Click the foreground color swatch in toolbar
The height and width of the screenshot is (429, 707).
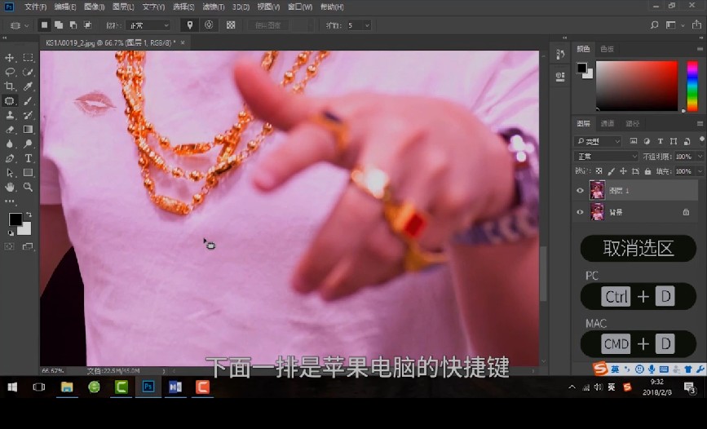tap(15, 219)
